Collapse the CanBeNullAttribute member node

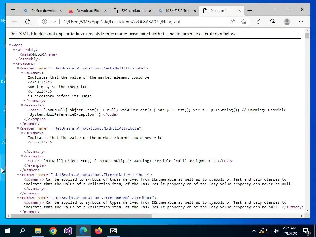pos(18,68)
